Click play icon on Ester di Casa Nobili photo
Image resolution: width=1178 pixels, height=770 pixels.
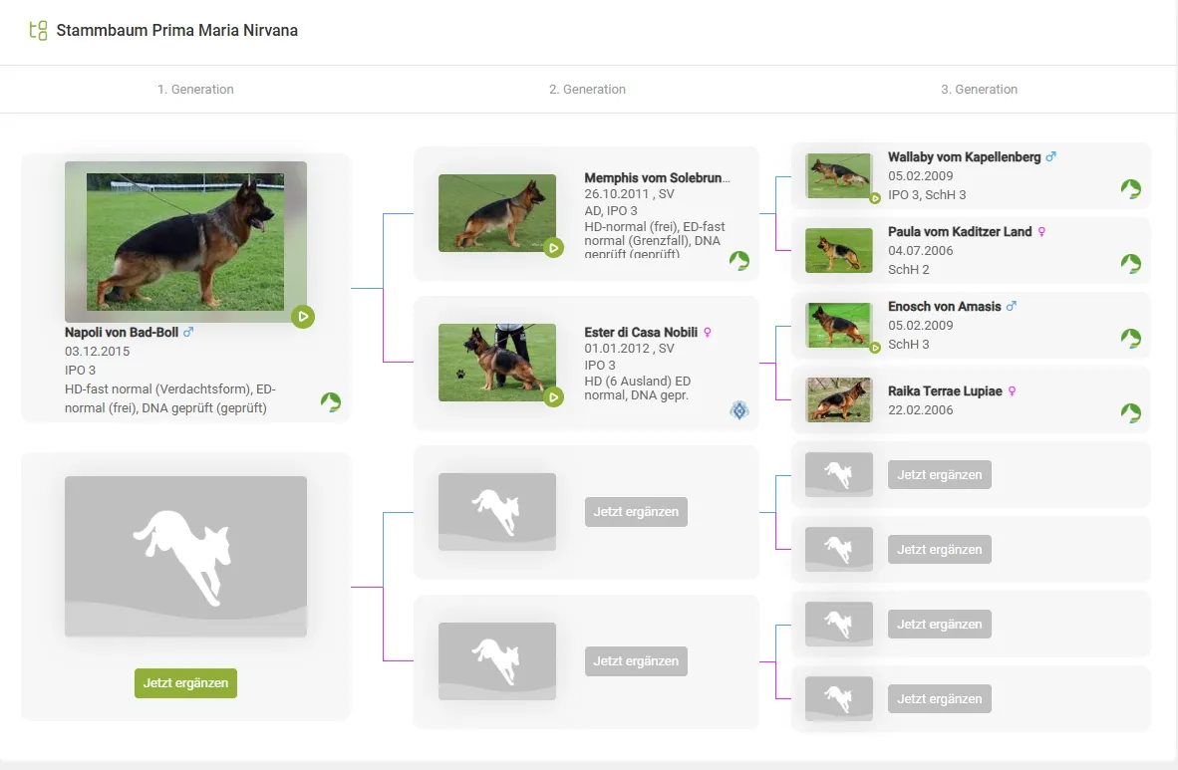(x=554, y=397)
